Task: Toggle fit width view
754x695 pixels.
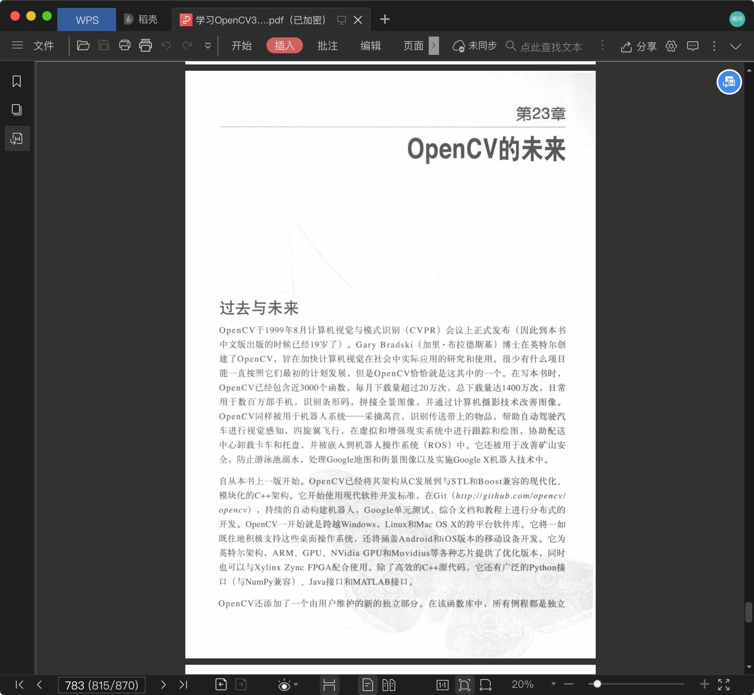Action: click(486, 685)
